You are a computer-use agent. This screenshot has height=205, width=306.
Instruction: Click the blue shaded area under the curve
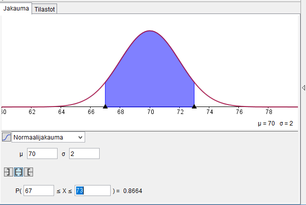tap(150, 75)
